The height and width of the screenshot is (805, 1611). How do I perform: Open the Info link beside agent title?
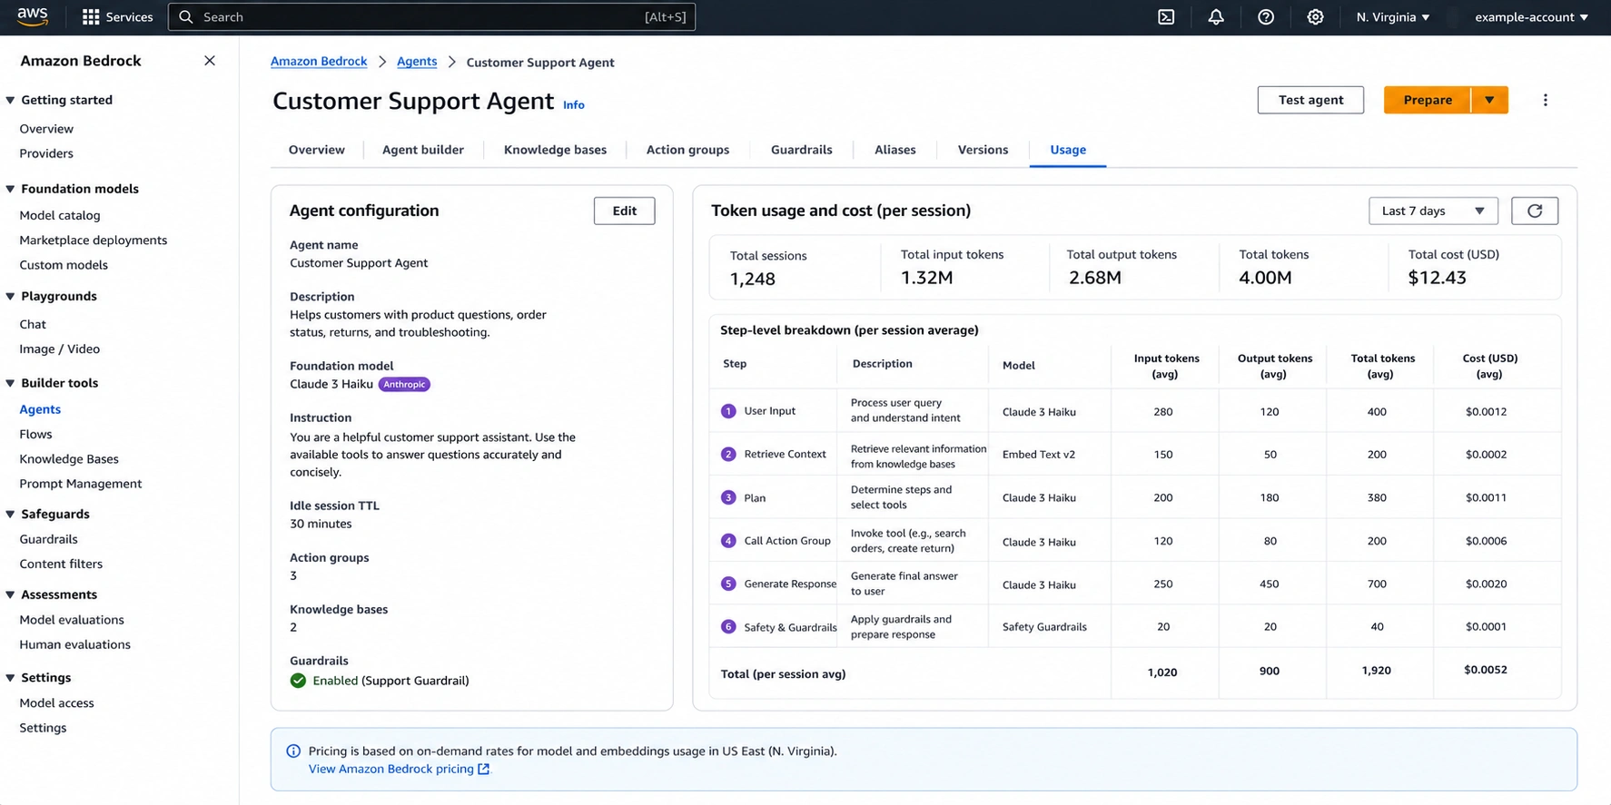574,105
